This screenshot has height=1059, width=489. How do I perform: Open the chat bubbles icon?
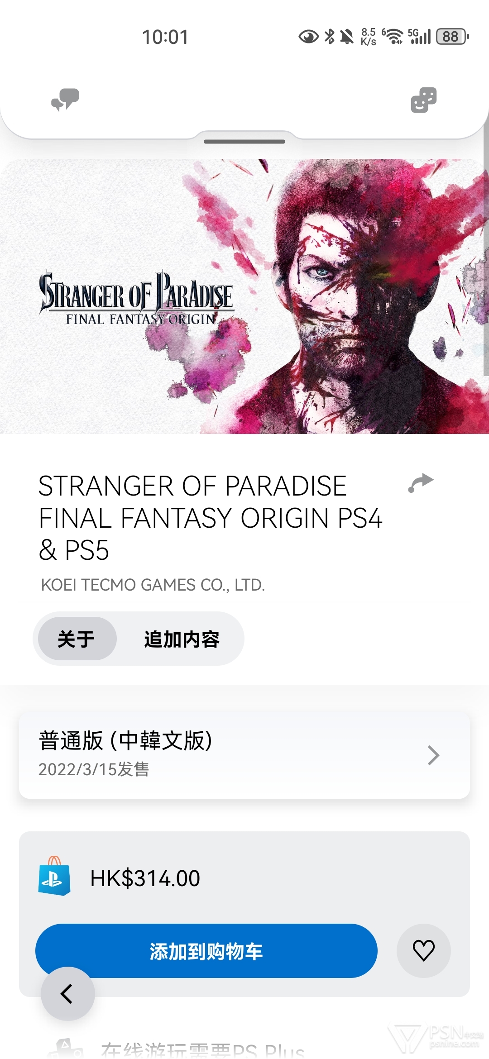tap(65, 100)
